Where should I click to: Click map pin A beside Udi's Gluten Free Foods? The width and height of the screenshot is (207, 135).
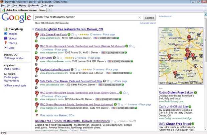37,35
